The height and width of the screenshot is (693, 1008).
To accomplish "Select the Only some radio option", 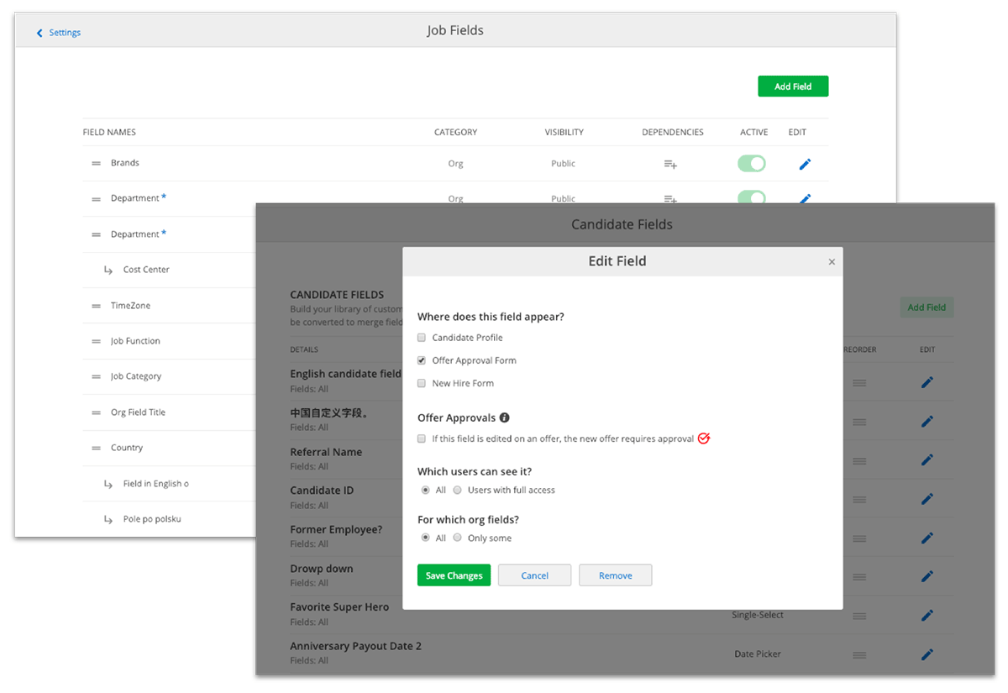I will click(457, 538).
